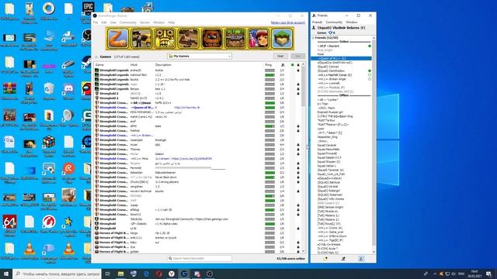Screen dimensions: 497x279
Task: Collapse the Friends (12/50) group
Action: pyautogui.click(x=313, y=38)
